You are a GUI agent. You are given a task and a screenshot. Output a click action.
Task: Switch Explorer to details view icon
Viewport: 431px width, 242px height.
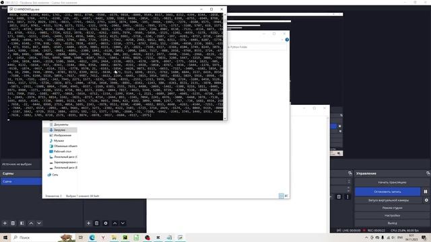coord(281,196)
